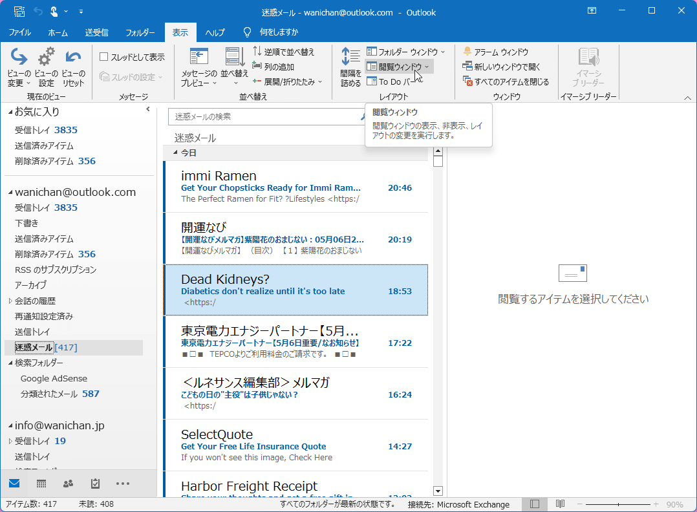Image resolution: width=697 pixels, height=512 pixels.
Task: Click 列の追加 button
Action: point(273,67)
